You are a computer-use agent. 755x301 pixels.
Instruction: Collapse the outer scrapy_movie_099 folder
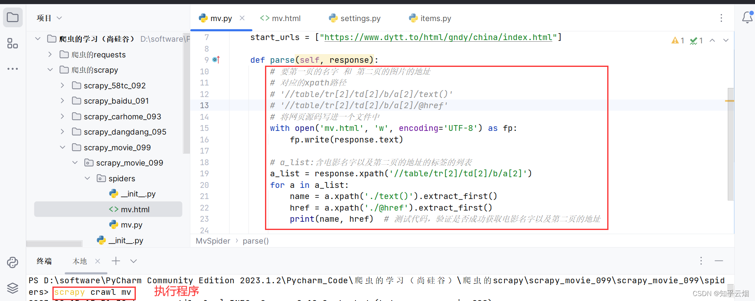click(x=62, y=147)
